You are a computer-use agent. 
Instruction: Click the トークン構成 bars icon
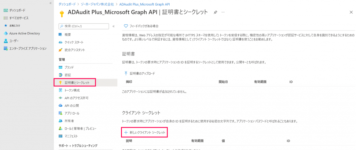point(60,90)
